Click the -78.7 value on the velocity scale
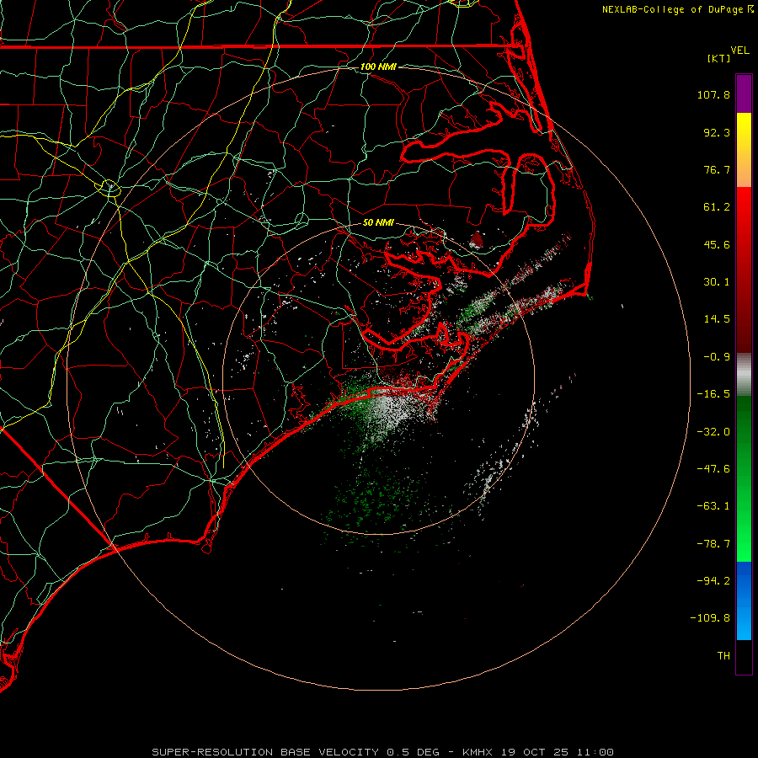 713,544
